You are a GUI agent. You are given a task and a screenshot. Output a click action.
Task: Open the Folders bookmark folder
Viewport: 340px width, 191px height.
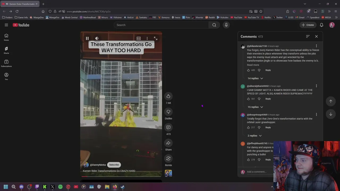coord(7,18)
